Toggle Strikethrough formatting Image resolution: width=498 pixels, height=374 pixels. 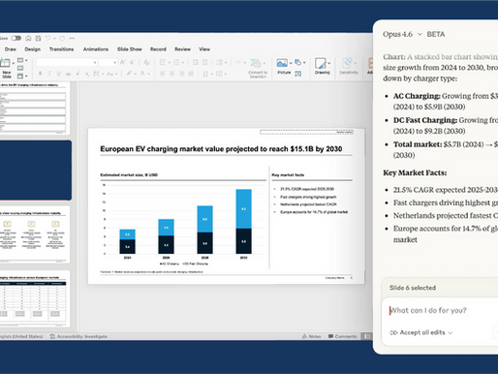(68, 74)
